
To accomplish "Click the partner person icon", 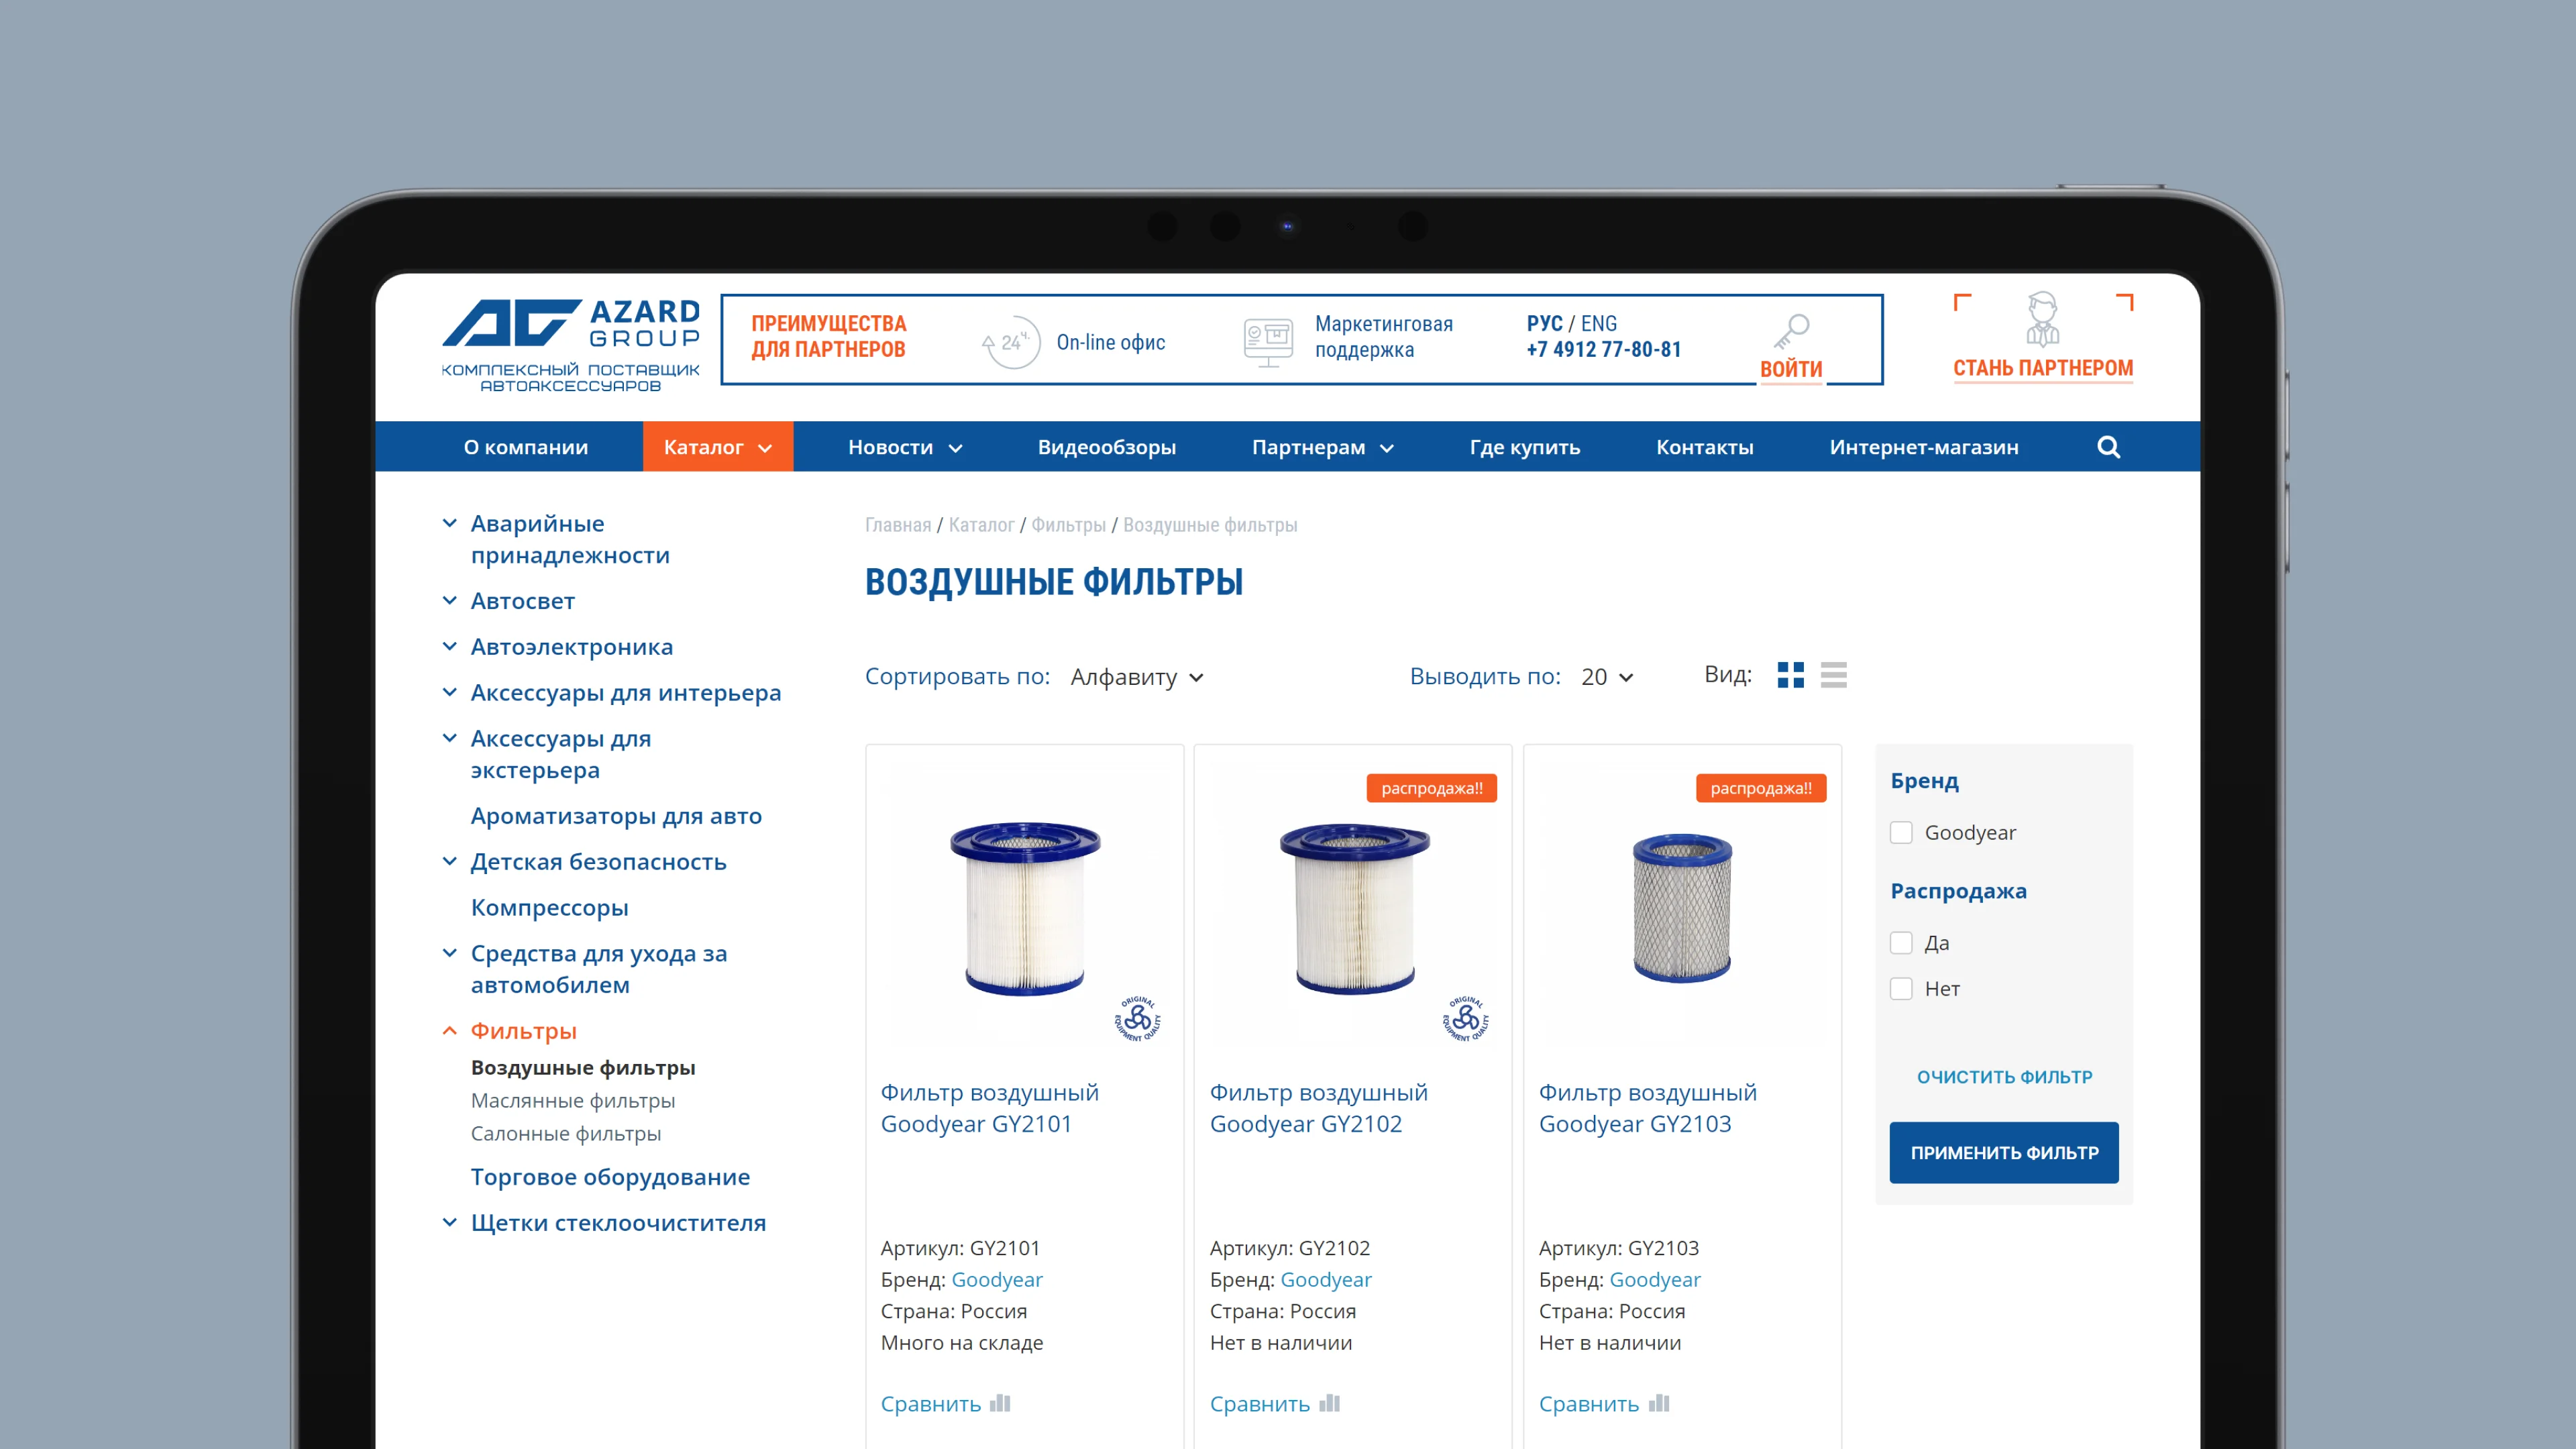I will pos(2042,320).
